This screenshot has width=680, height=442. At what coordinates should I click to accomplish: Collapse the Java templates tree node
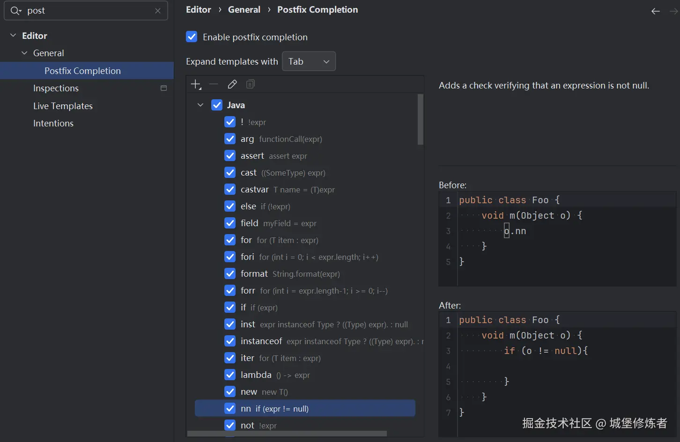[x=200, y=105]
